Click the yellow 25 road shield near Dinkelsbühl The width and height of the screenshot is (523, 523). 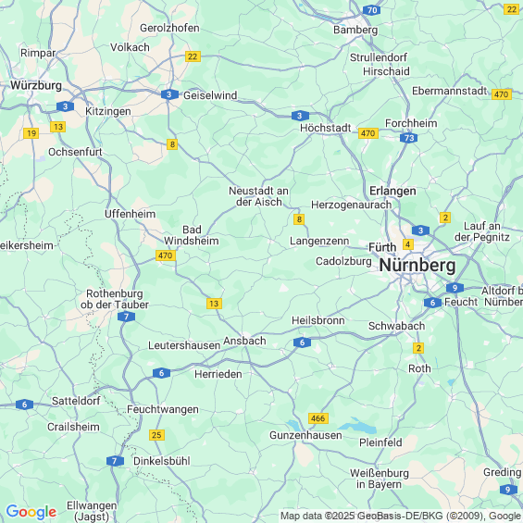(x=156, y=435)
